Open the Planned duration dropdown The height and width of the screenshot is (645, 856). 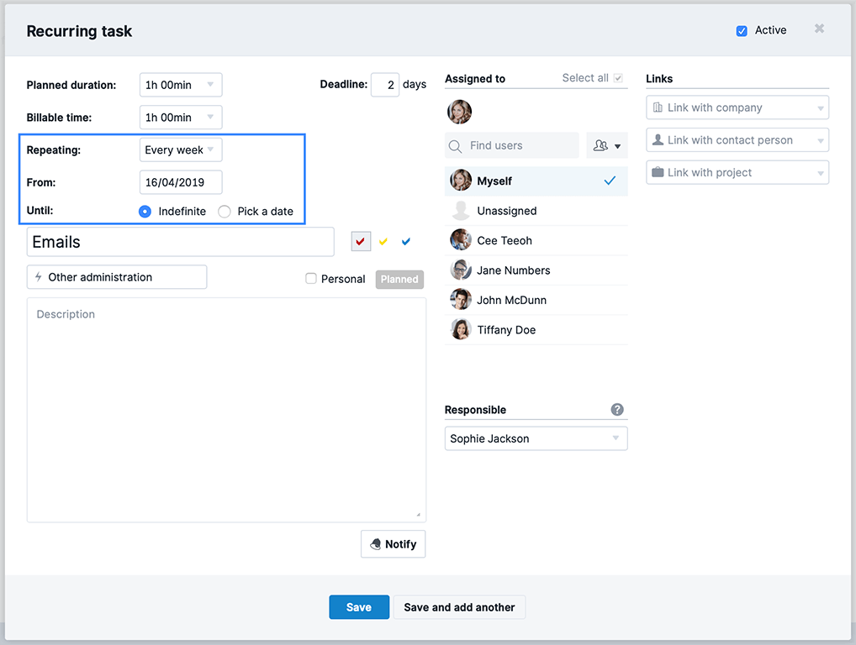coord(181,85)
